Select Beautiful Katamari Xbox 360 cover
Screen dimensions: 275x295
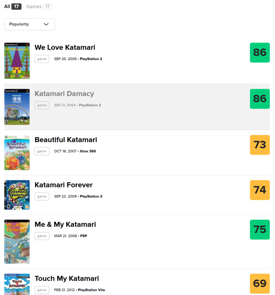(17, 152)
